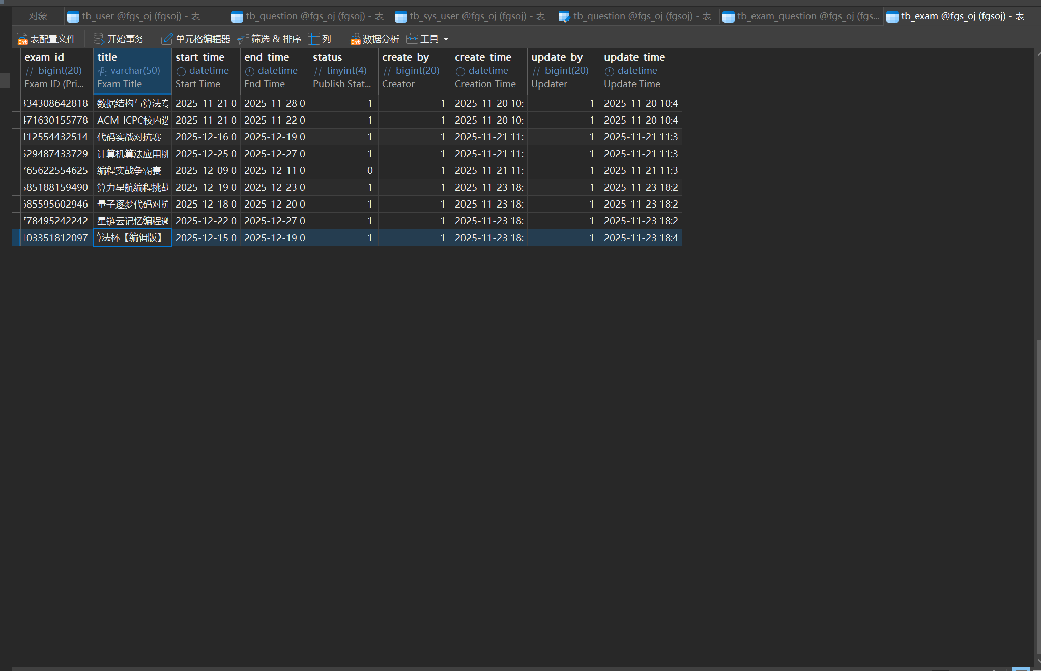Click the title cell being edited
1041x671 pixels.
click(132, 238)
